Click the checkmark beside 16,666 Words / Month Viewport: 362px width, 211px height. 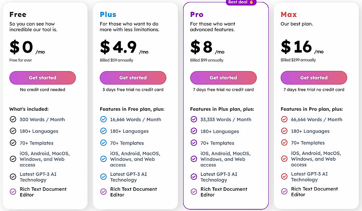click(x=103, y=119)
